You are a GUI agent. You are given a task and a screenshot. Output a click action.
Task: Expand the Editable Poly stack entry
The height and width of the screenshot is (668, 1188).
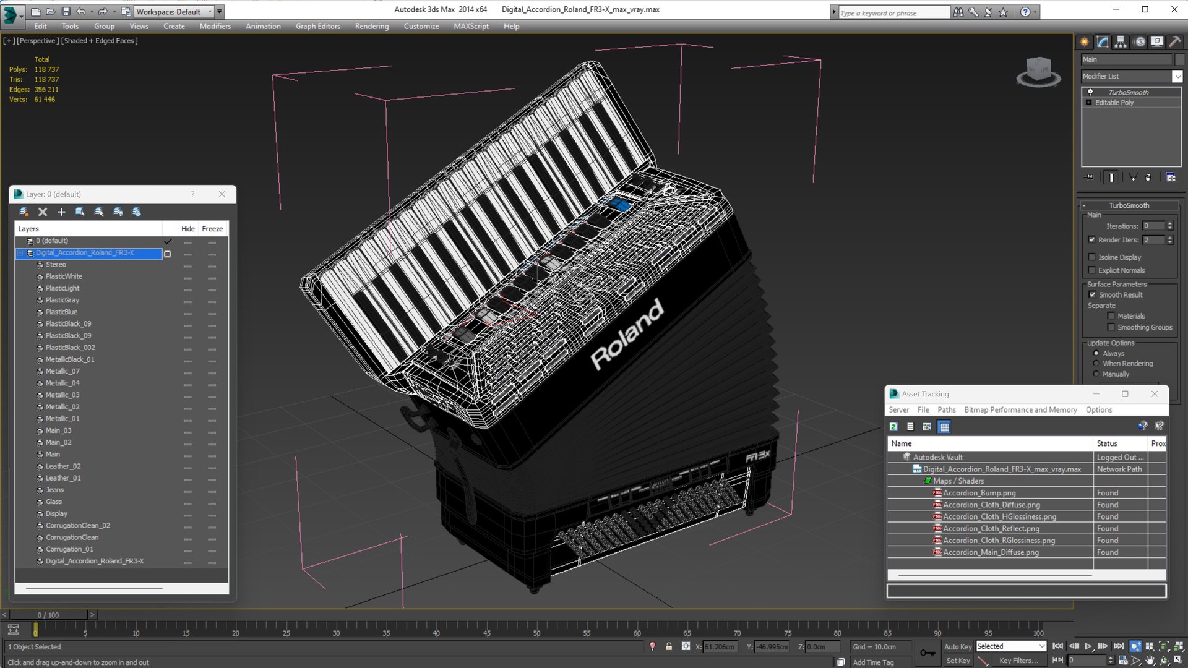[x=1089, y=103]
